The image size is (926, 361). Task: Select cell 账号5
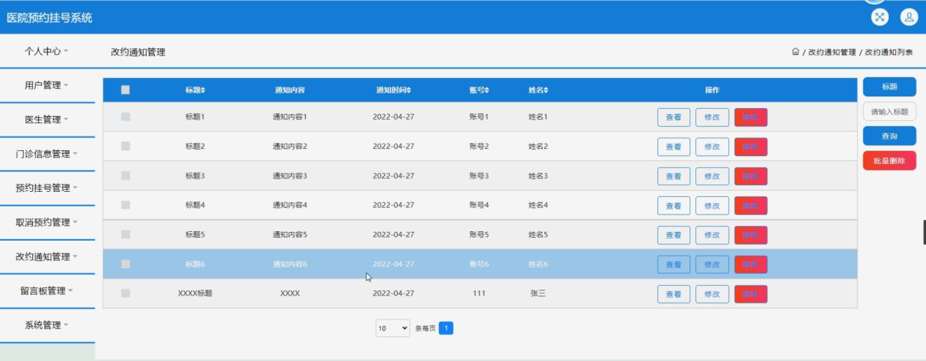tap(479, 235)
